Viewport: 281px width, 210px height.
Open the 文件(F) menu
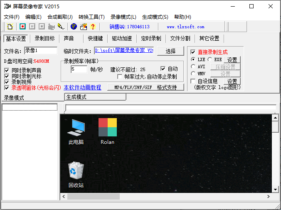point(12,17)
